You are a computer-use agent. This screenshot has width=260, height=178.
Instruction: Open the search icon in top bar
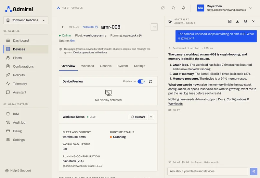pos(173,8)
